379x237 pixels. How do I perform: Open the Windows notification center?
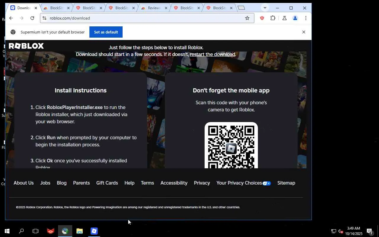pos(370,231)
